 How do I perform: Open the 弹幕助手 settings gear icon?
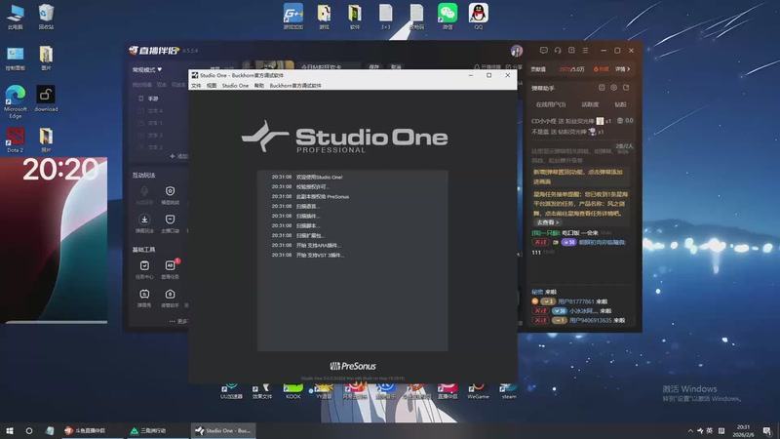coord(614,88)
